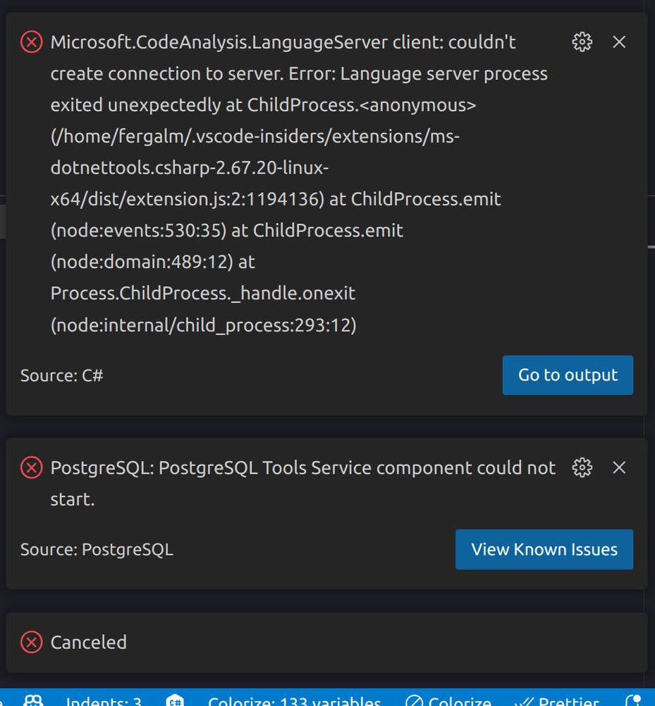The height and width of the screenshot is (706, 655).
Task: Click the 'Go to output' button
Action: click(x=568, y=375)
